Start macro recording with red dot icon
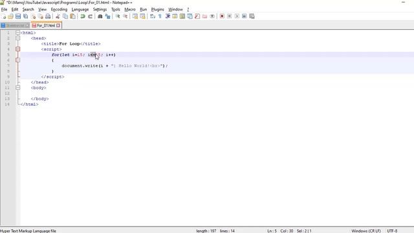Image resolution: width=414 pixels, height=233 pixels. [222, 16]
